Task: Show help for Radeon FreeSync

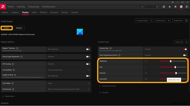Action: coord(17,48)
